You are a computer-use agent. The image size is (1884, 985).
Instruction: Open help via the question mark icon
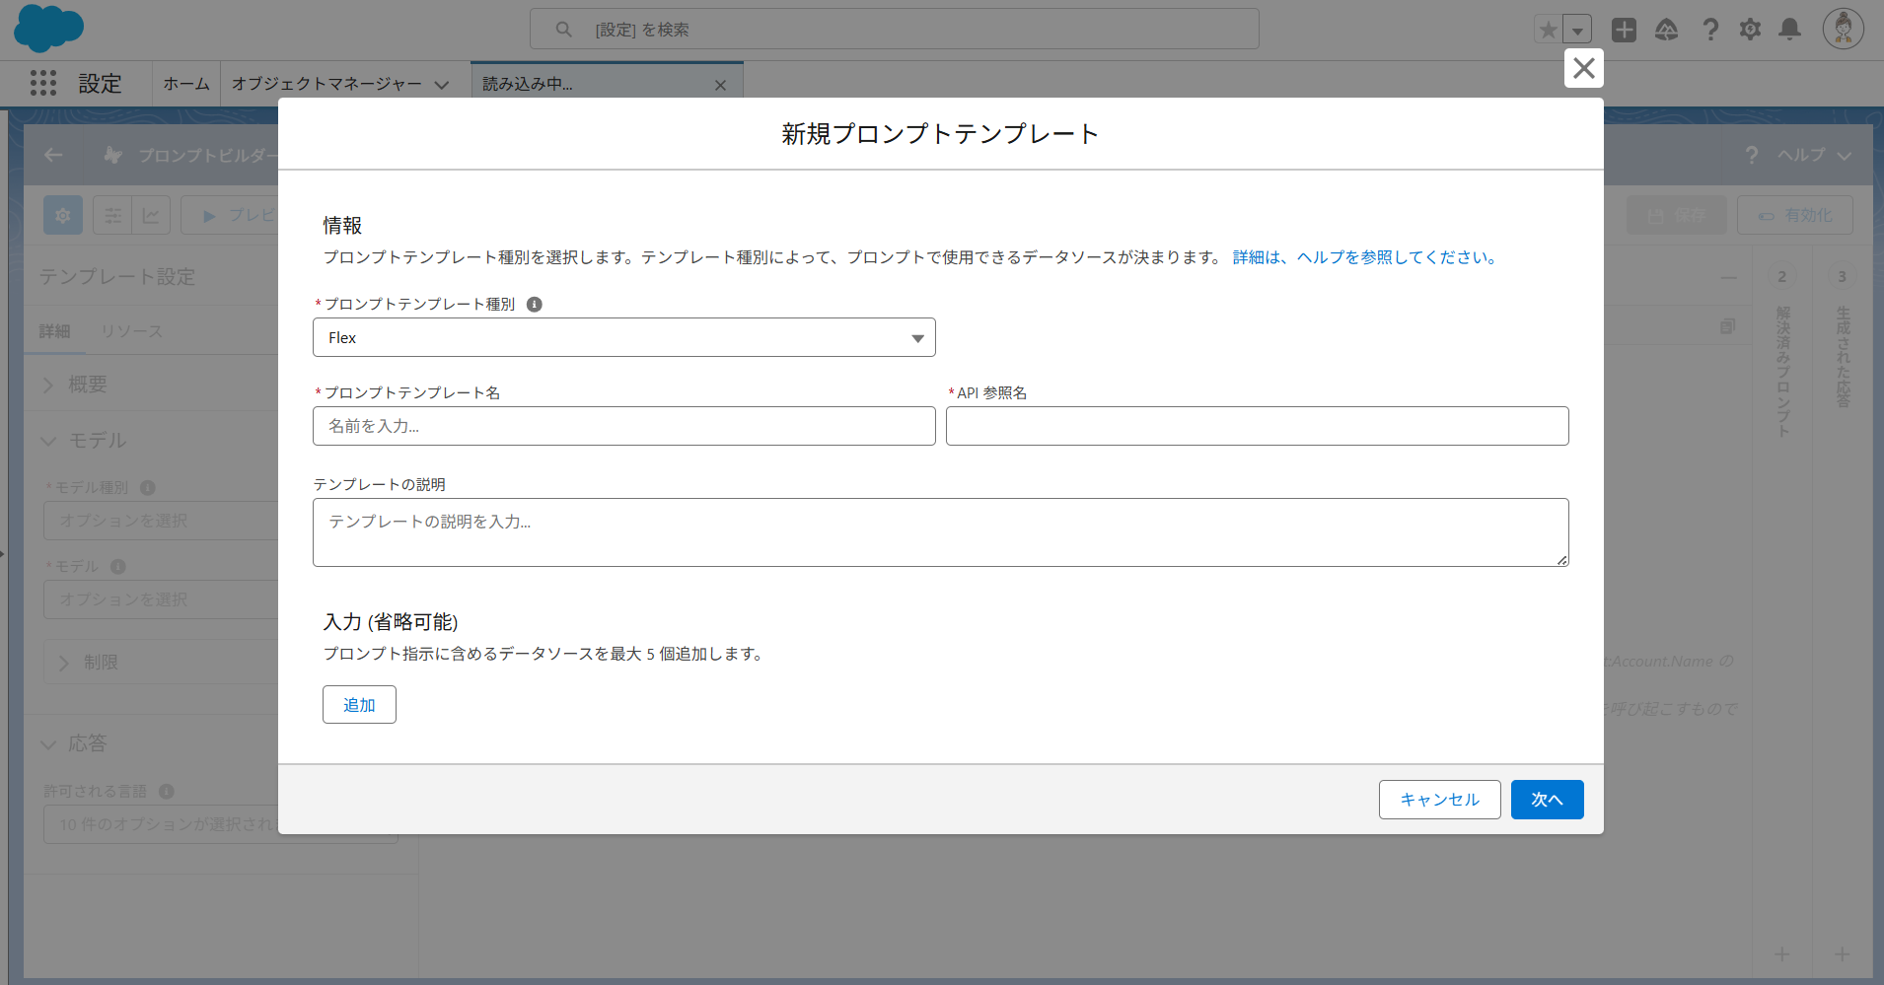pyautogui.click(x=1710, y=29)
